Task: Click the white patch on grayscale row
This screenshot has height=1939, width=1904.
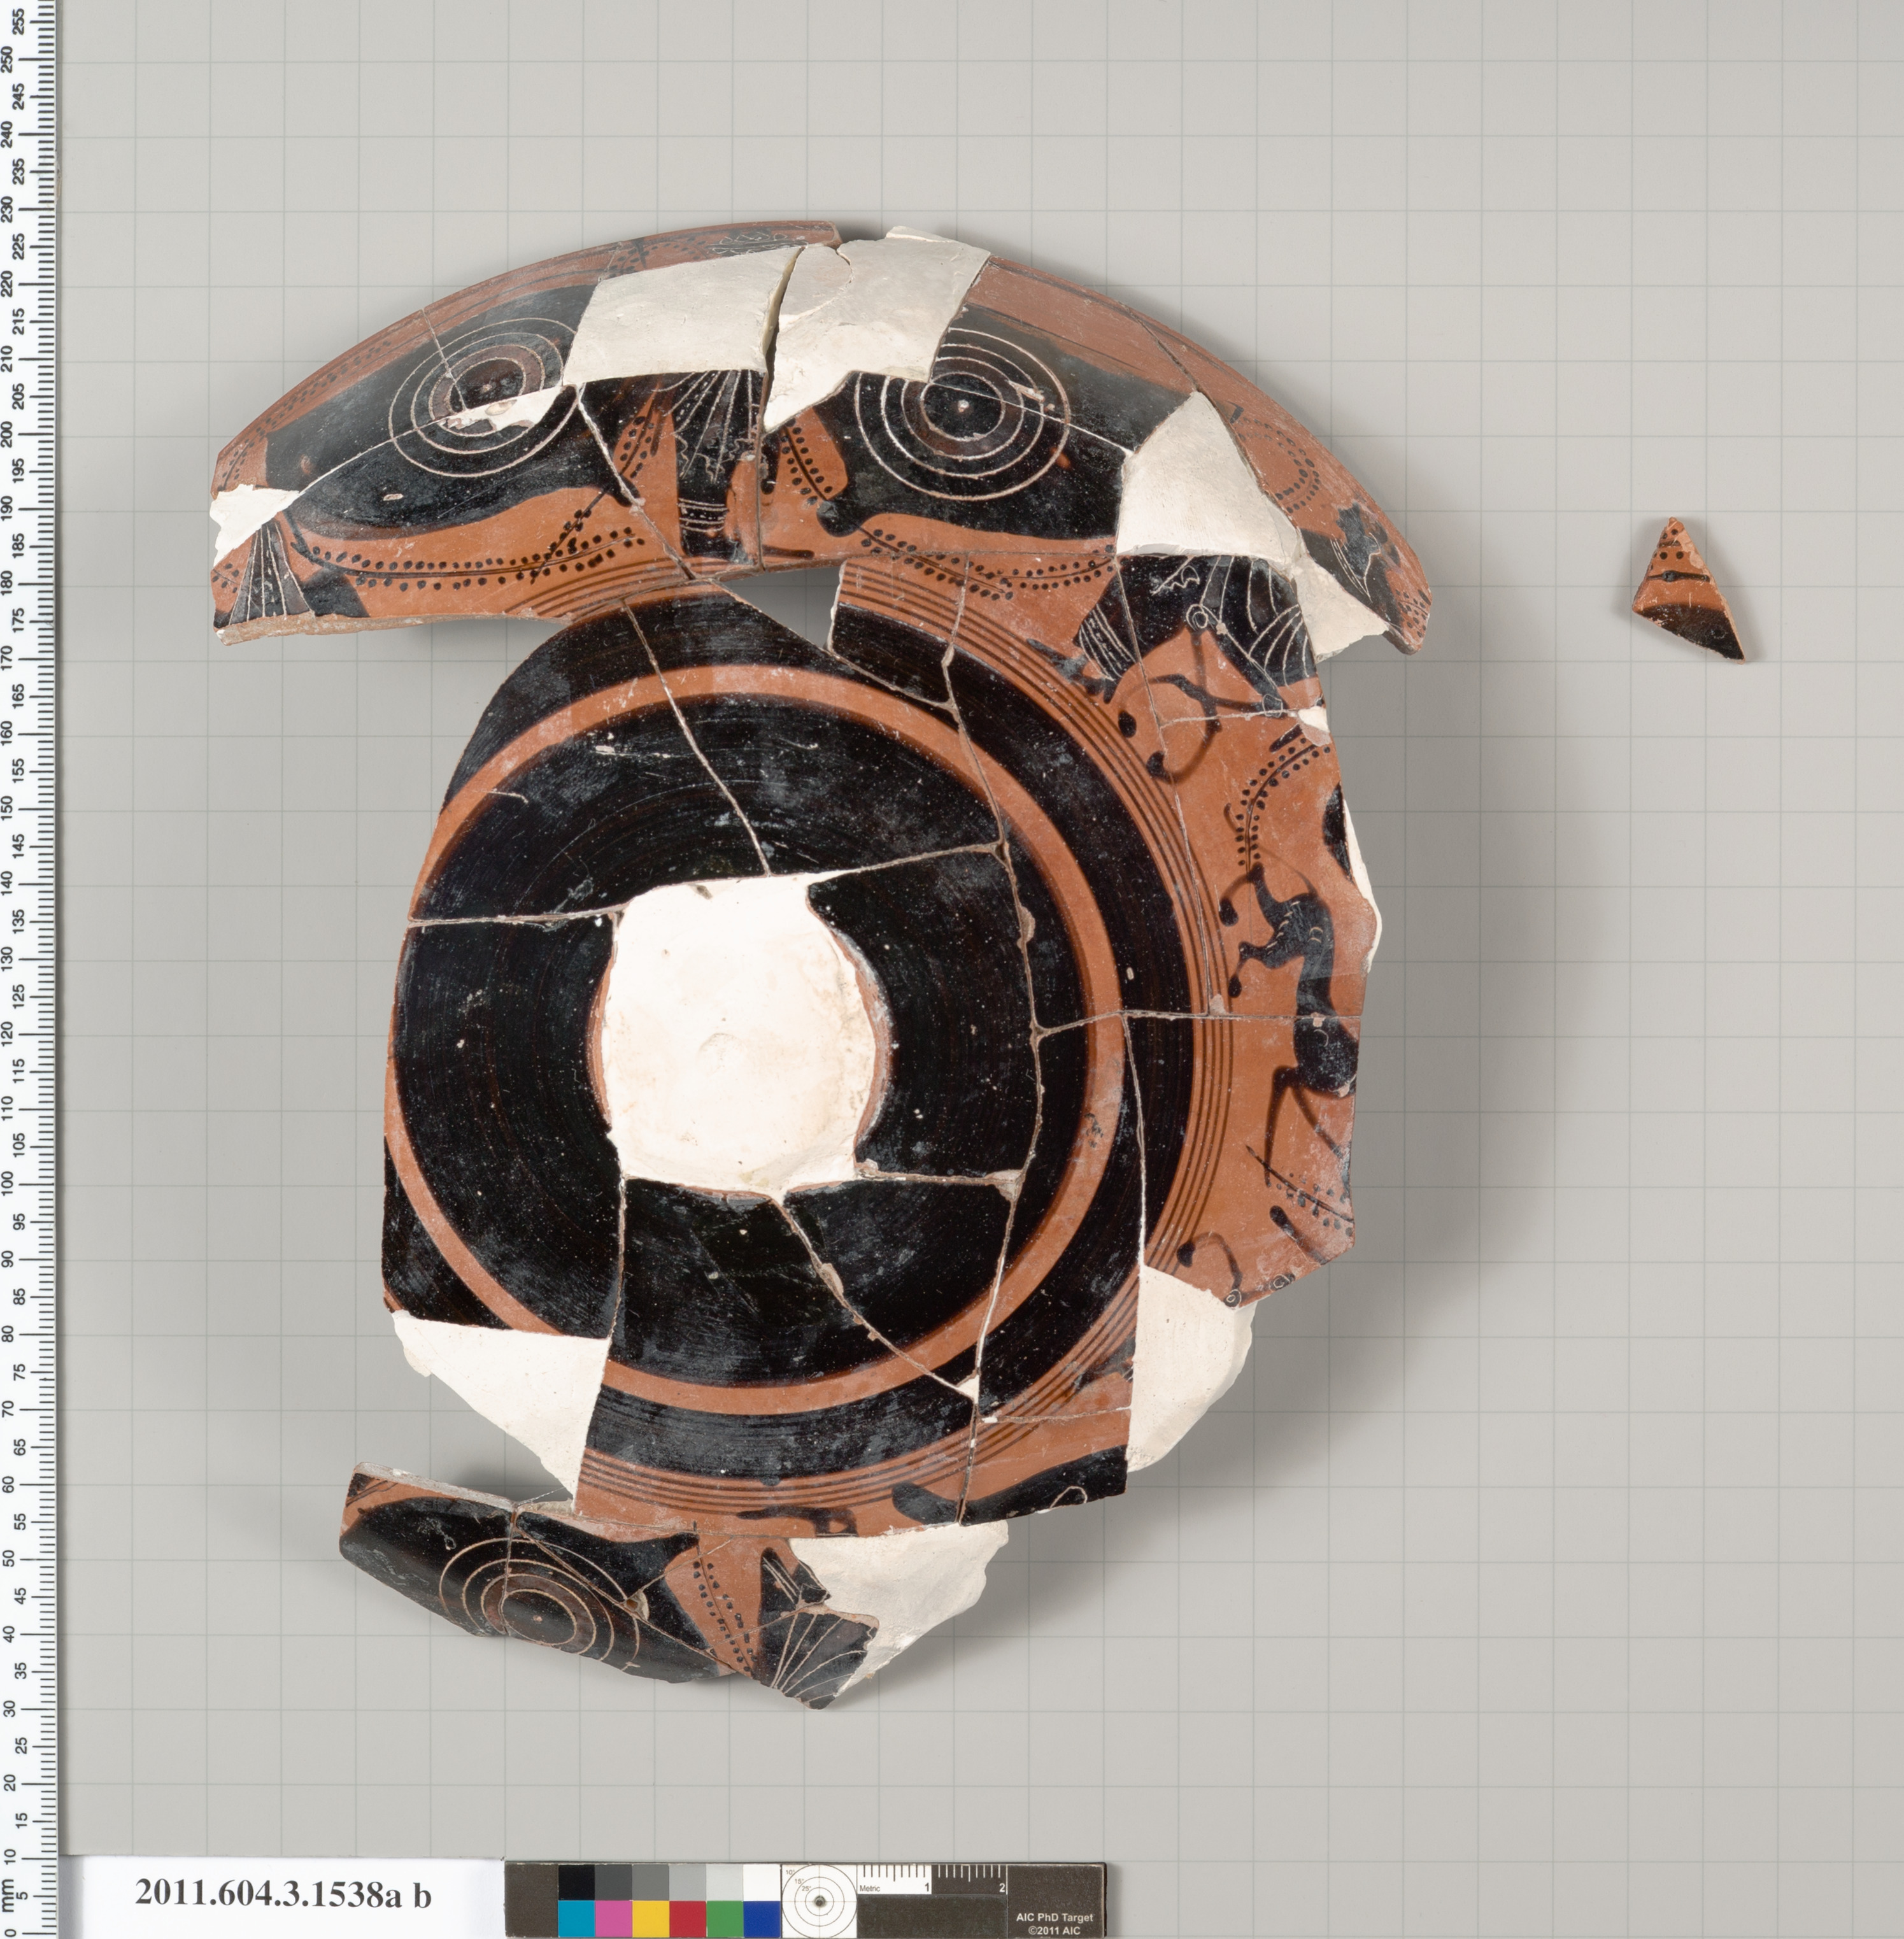Action: tap(761, 1882)
